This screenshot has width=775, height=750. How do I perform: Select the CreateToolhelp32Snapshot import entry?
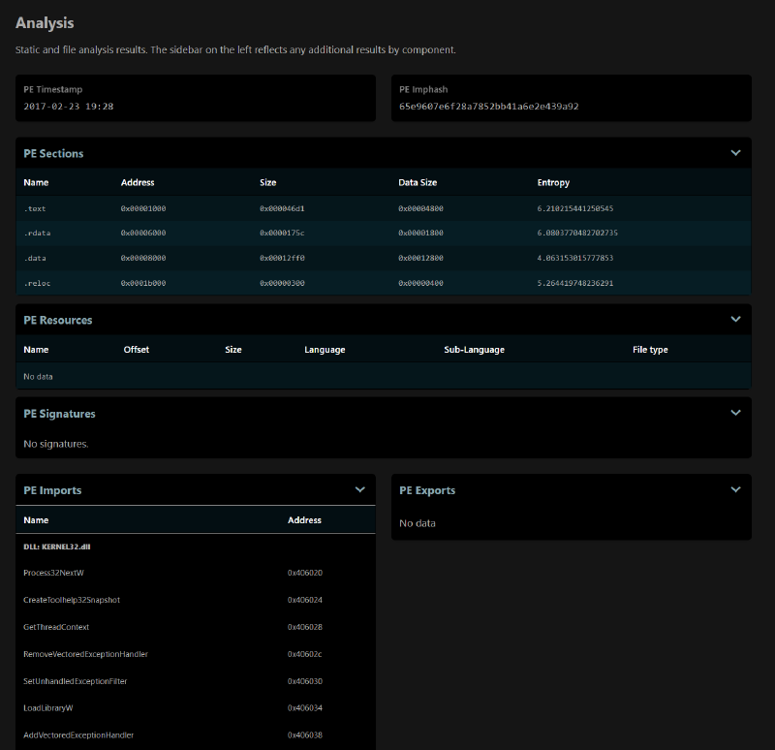point(72,600)
